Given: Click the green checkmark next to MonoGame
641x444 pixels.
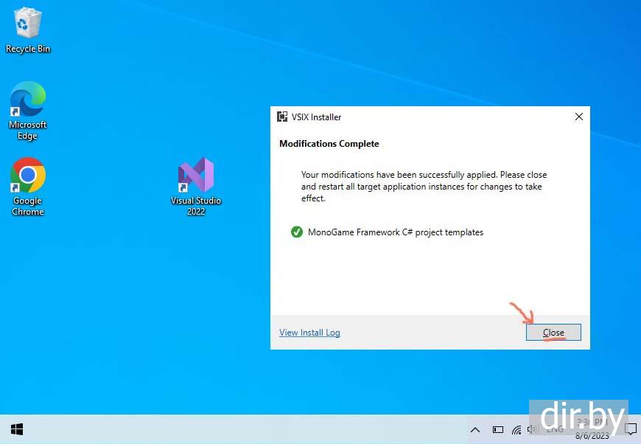Looking at the screenshot, I should click(296, 232).
